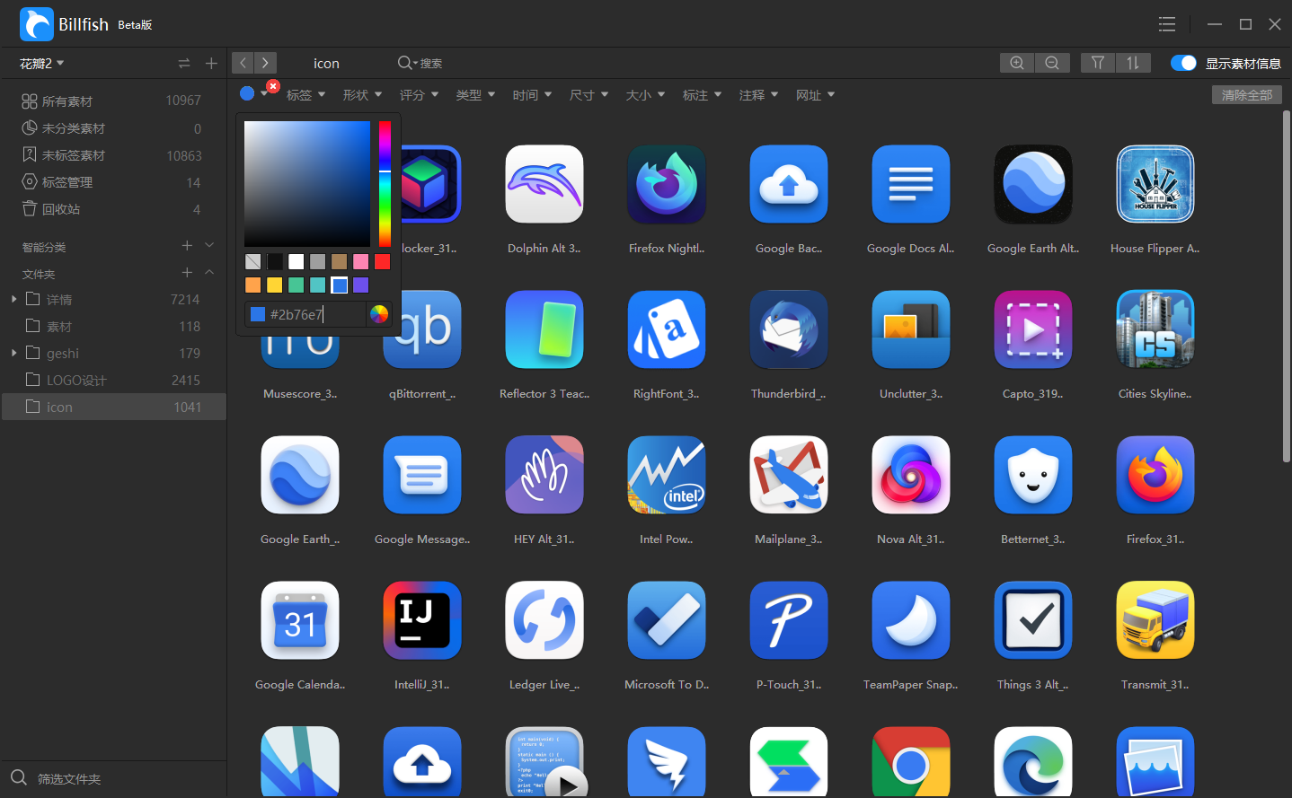Go back with the left arrow button

[x=243, y=63]
